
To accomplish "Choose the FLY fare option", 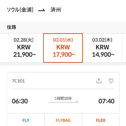I will pos(26,120).
